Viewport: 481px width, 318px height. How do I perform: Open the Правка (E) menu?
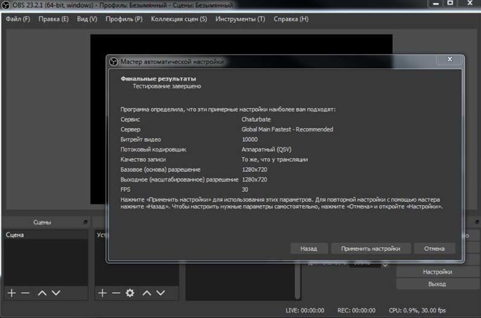click(54, 19)
